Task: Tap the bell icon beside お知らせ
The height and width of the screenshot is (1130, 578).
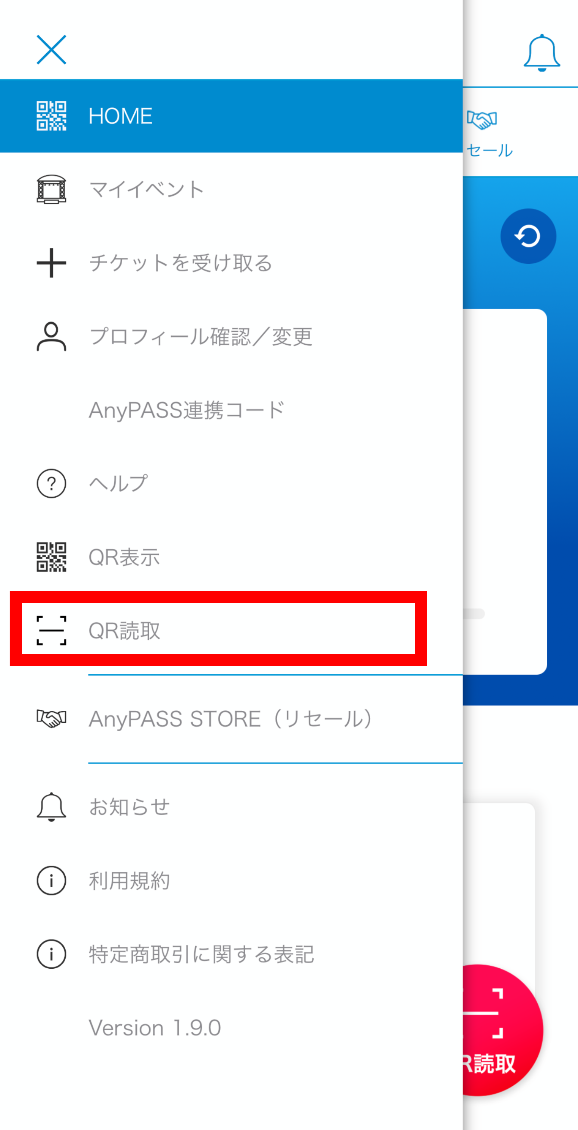Action: pos(51,807)
